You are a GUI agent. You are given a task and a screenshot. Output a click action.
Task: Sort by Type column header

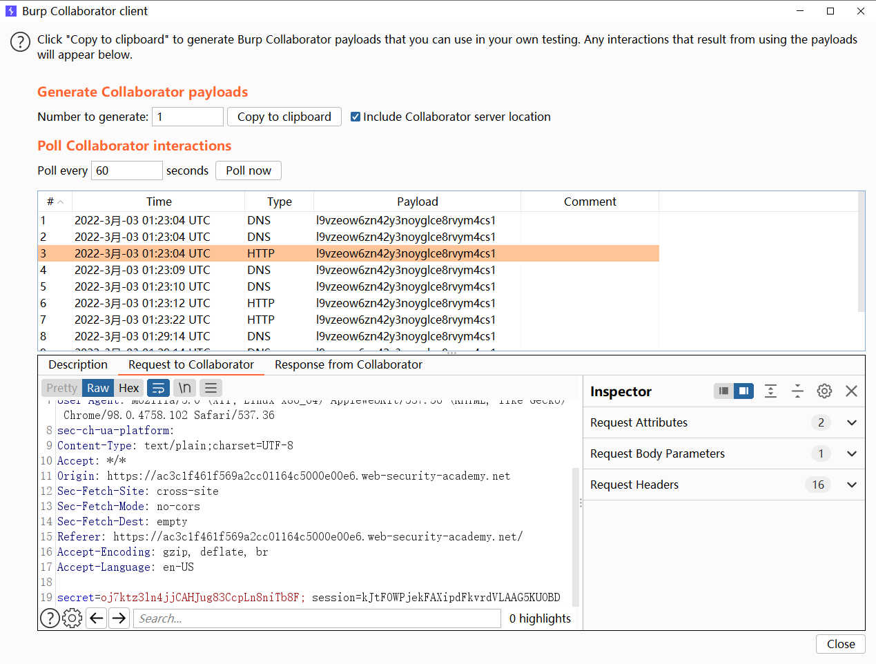pos(280,202)
